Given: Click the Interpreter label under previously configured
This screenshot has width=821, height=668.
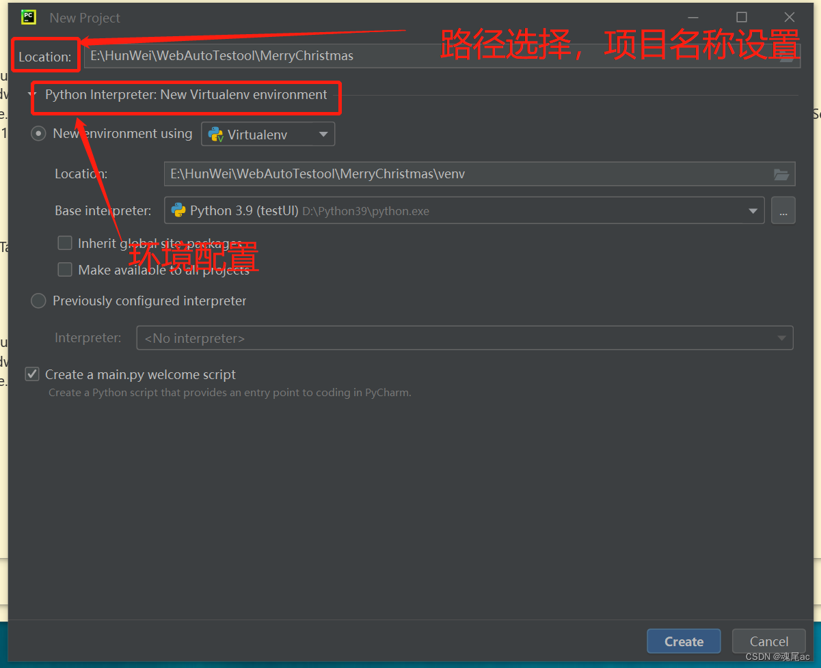Looking at the screenshot, I should pyautogui.click(x=88, y=338).
